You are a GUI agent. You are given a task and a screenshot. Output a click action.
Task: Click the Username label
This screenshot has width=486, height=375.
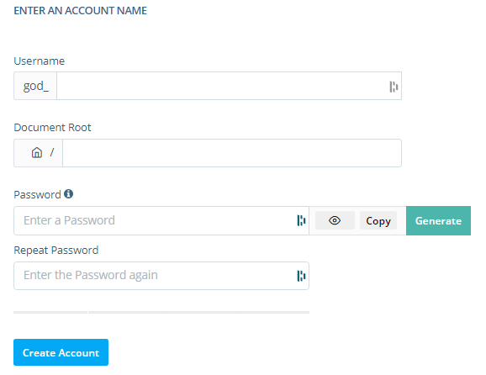[x=39, y=61]
